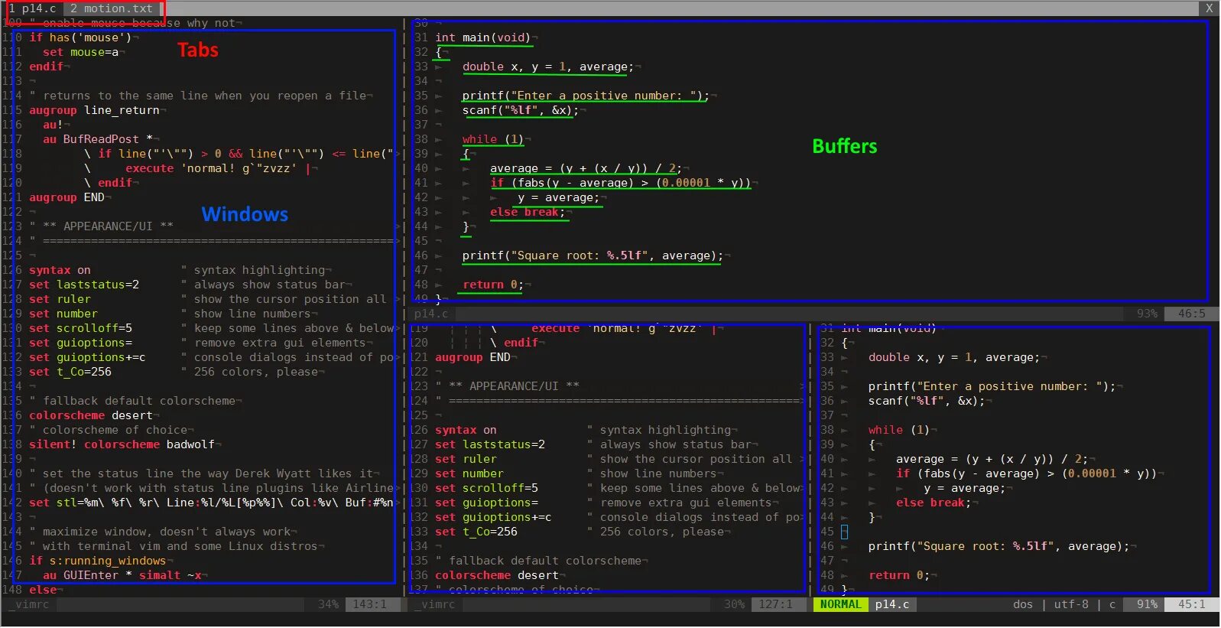Screen dimensions: 1221x628
Task: Click the block cursor on line 45 of active p14.c window
Action: 844,532
